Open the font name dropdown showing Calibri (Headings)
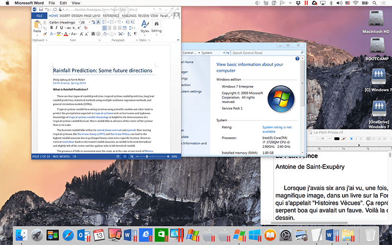 pyautogui.click(x=79, y=22)
